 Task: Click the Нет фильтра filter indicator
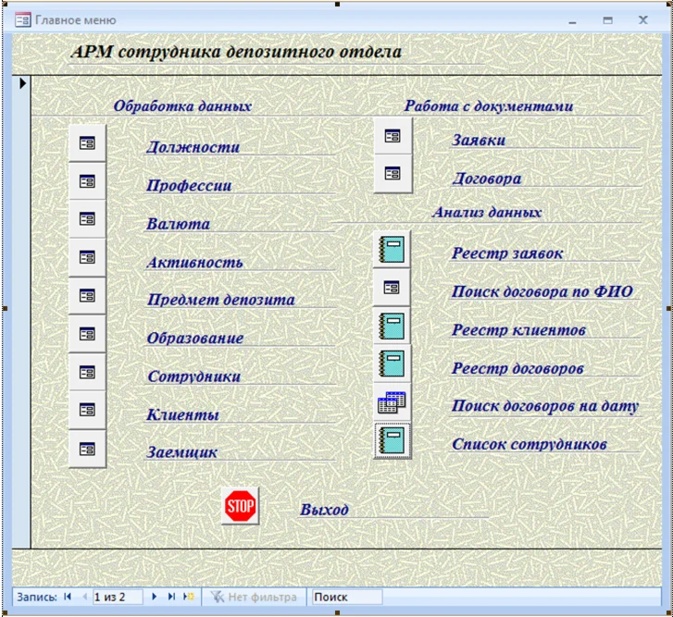click(x=254, y=597)
